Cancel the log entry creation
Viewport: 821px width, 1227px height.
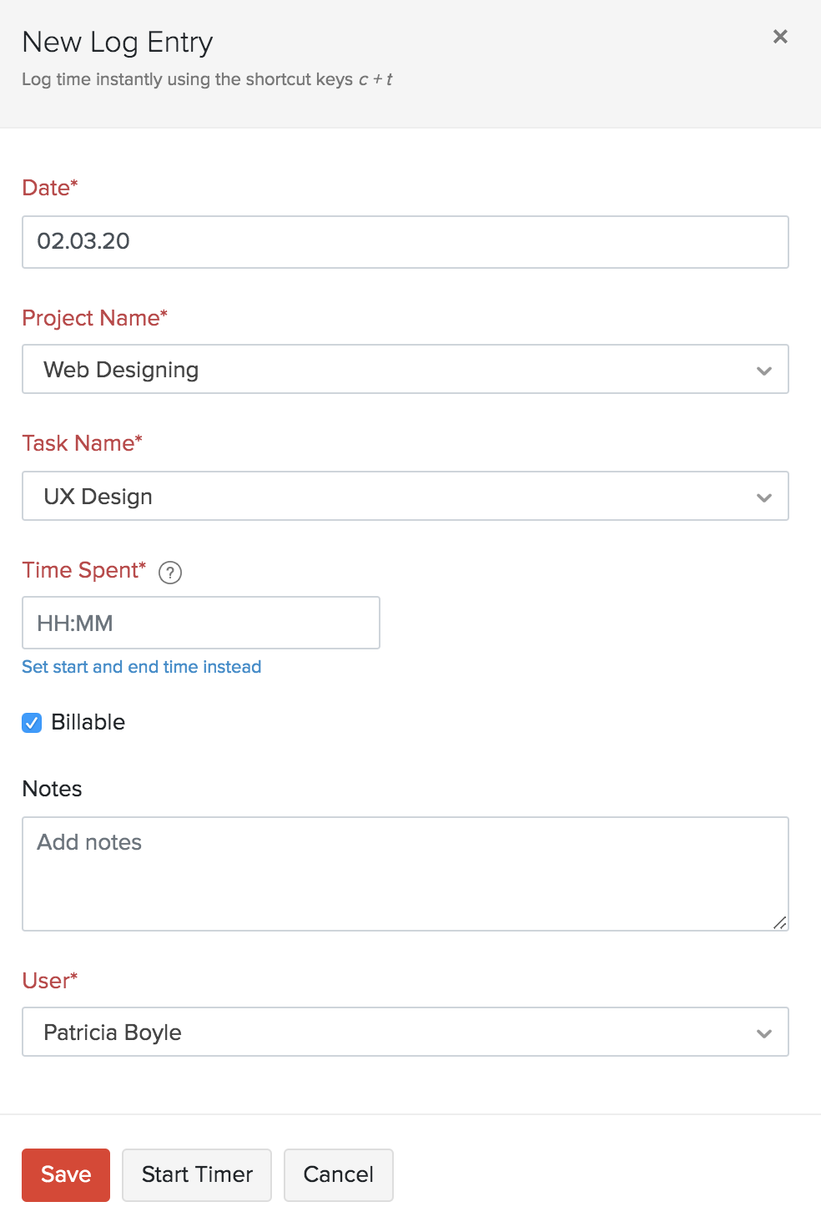(338, 1174)
